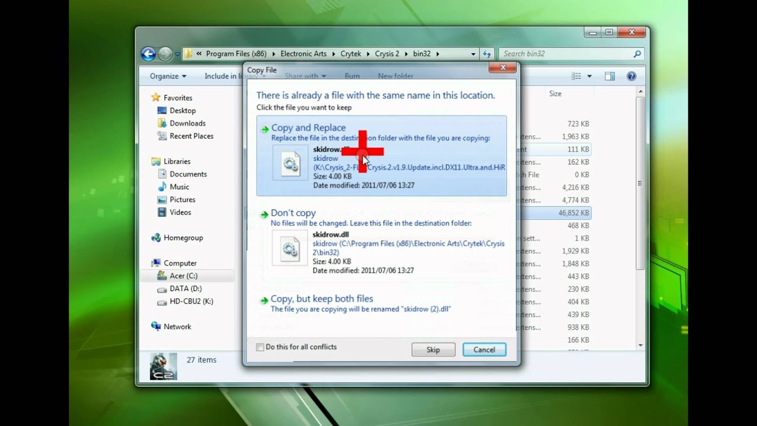The height and width of the screenshot is (426, 757).
Task: Open the HD-CBU2 (K:) drive
Action: click(191, 301)
